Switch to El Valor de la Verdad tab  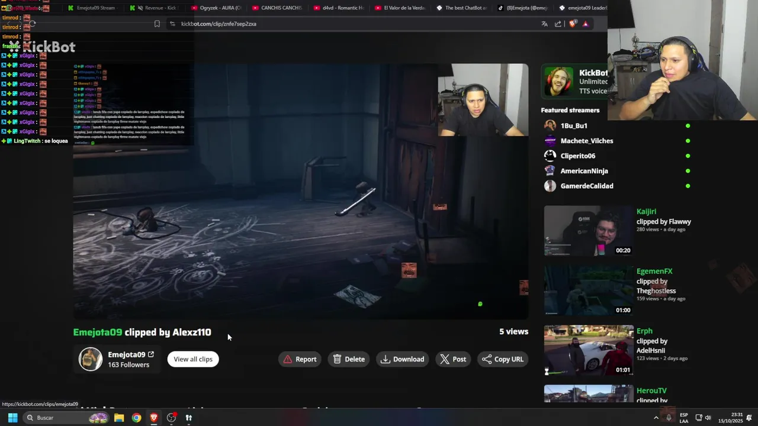click(400, 8)
